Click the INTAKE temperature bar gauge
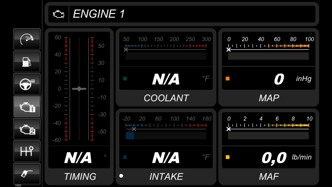This screenshot has width=332, height=187. point(166,136)
